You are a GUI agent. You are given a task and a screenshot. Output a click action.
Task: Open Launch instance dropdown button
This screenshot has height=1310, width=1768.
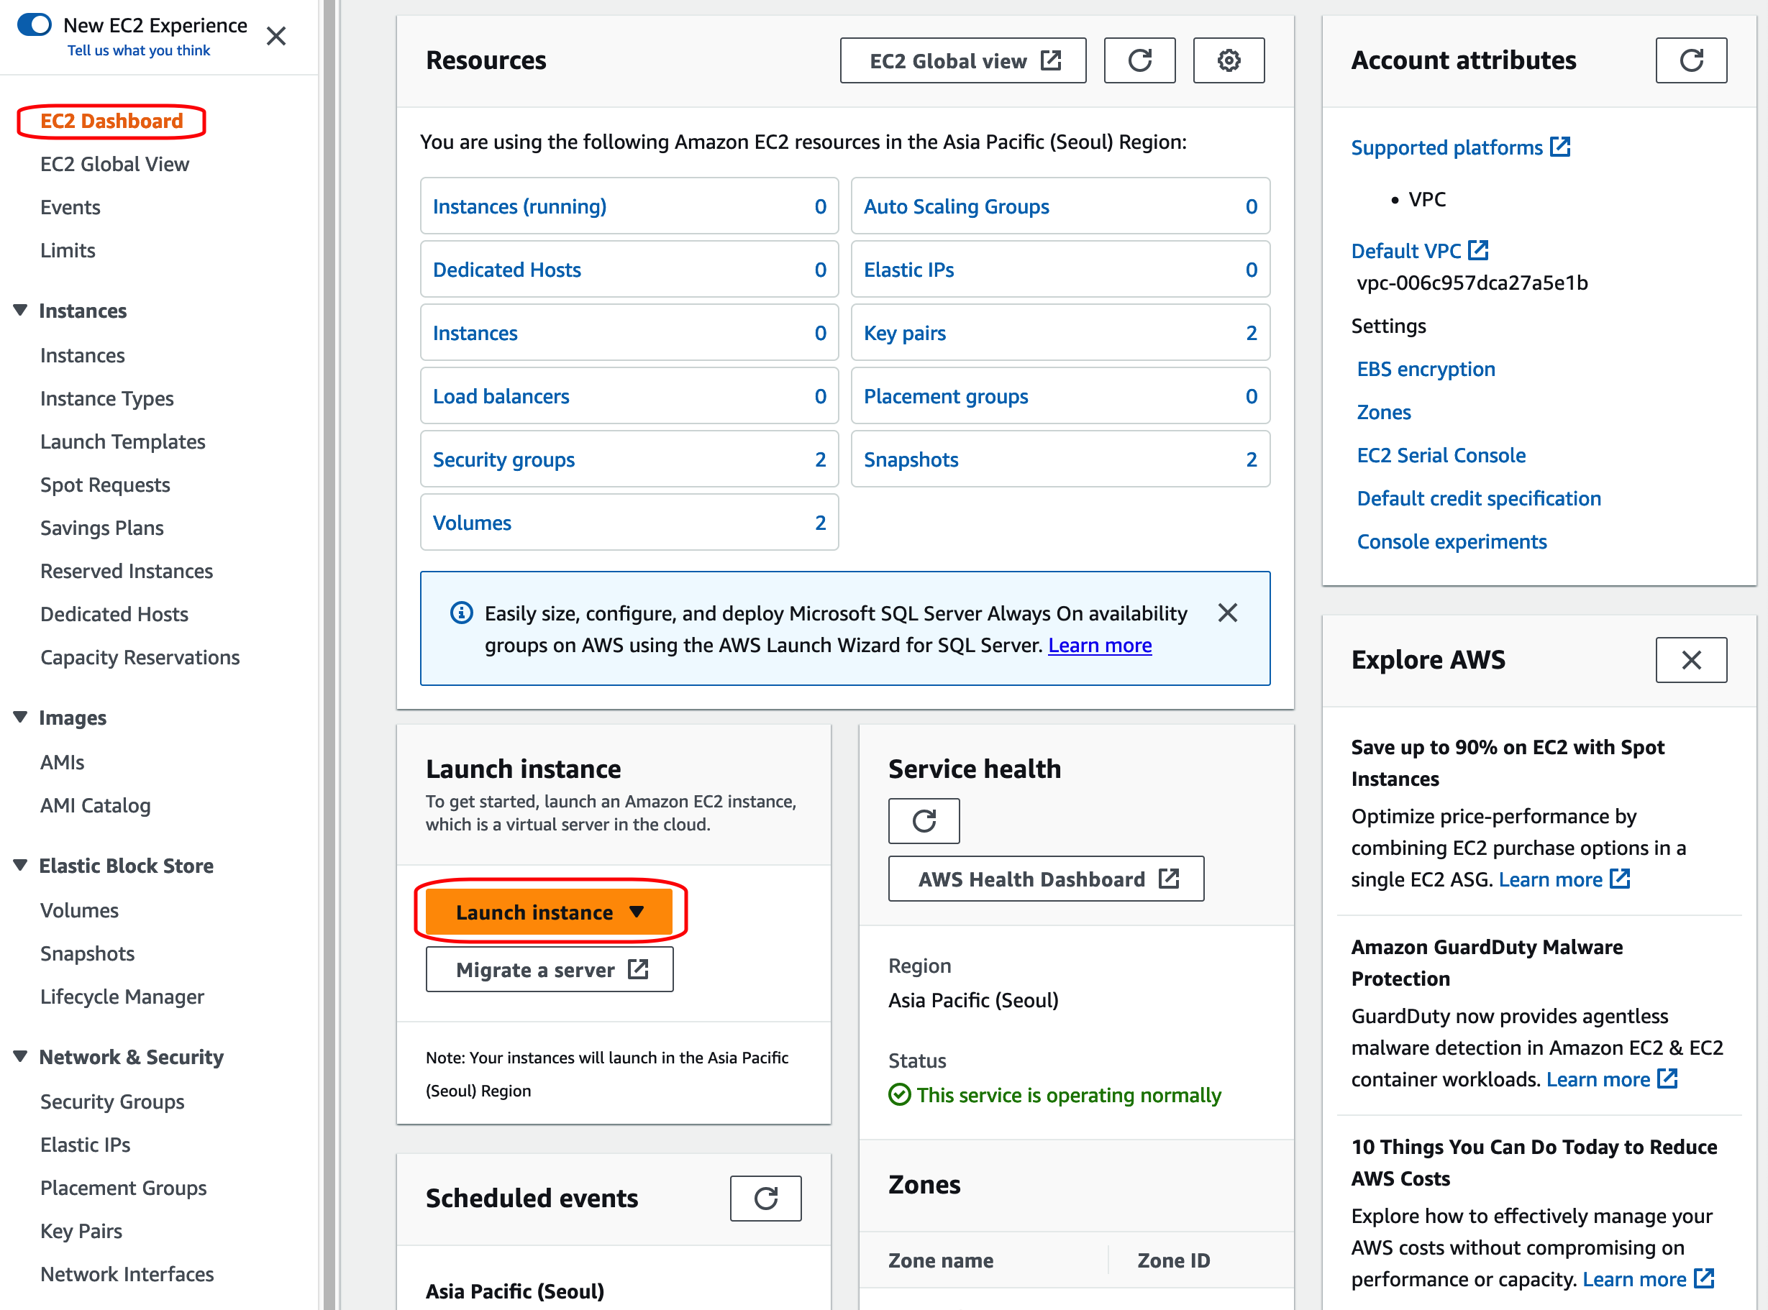(549, 912)
